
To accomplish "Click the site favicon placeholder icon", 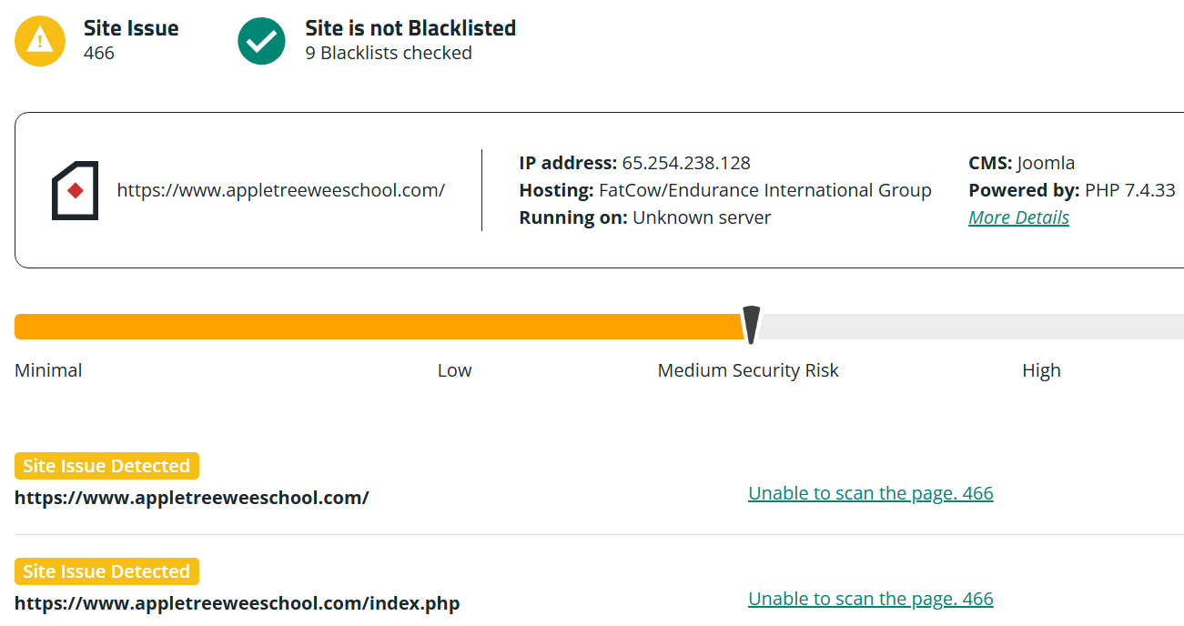I will click(x=75, y=191).
